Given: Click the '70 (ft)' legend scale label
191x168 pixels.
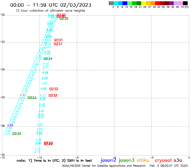Looking at the screenshot, I should pos(185,7).
